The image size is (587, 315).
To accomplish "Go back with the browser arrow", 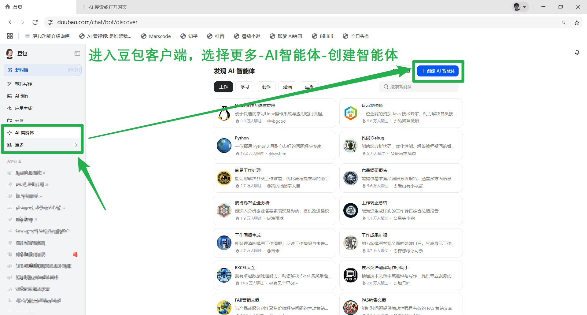I will (x=10, y=22).
